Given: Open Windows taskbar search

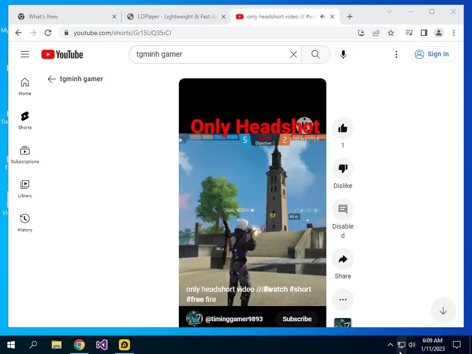Looking at the screenshot, I should click(33, 345).
